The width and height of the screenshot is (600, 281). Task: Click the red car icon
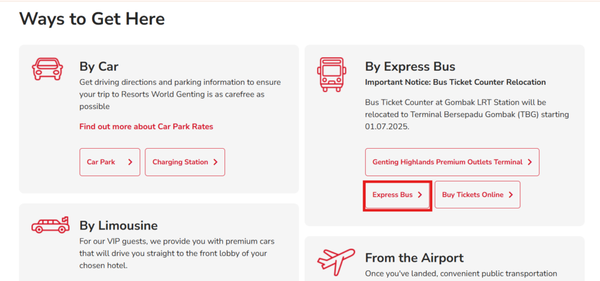47,69
